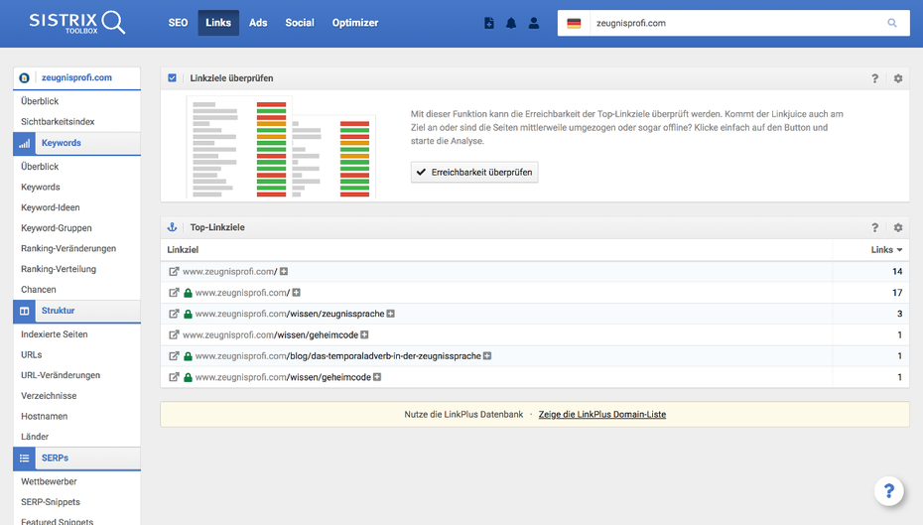Collapse the Keywords sidebar section

(x=62, y=143)
